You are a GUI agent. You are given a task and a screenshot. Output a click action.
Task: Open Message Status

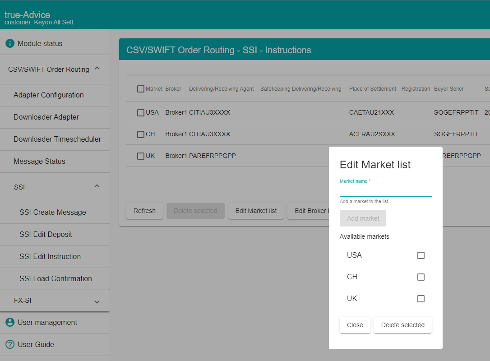(x=55, y=161)
